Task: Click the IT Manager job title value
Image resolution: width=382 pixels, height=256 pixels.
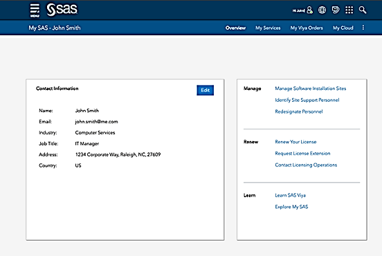Action: pyautogui.click(x=87, y=143)
